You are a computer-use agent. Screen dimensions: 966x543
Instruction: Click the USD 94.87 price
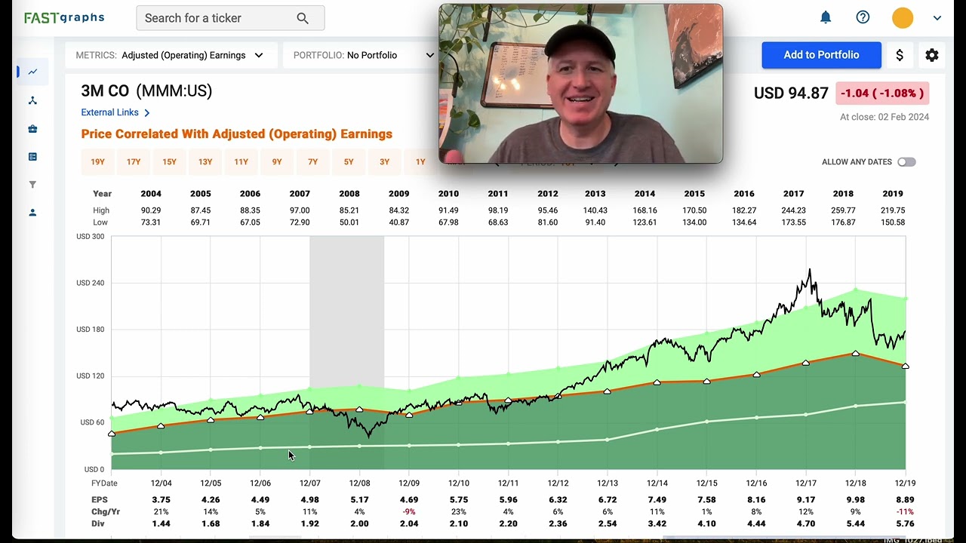[x=791, y=94]
